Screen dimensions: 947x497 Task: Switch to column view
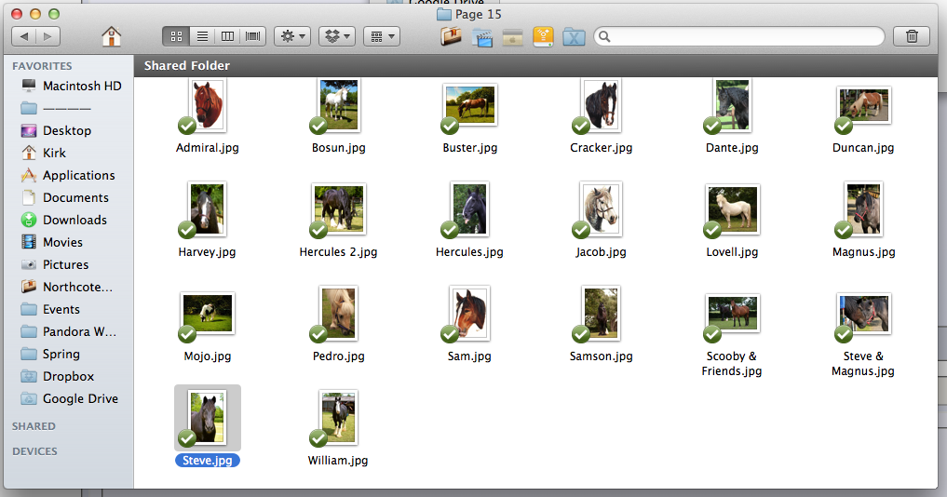pyautogui.click(x=228, y=37)
